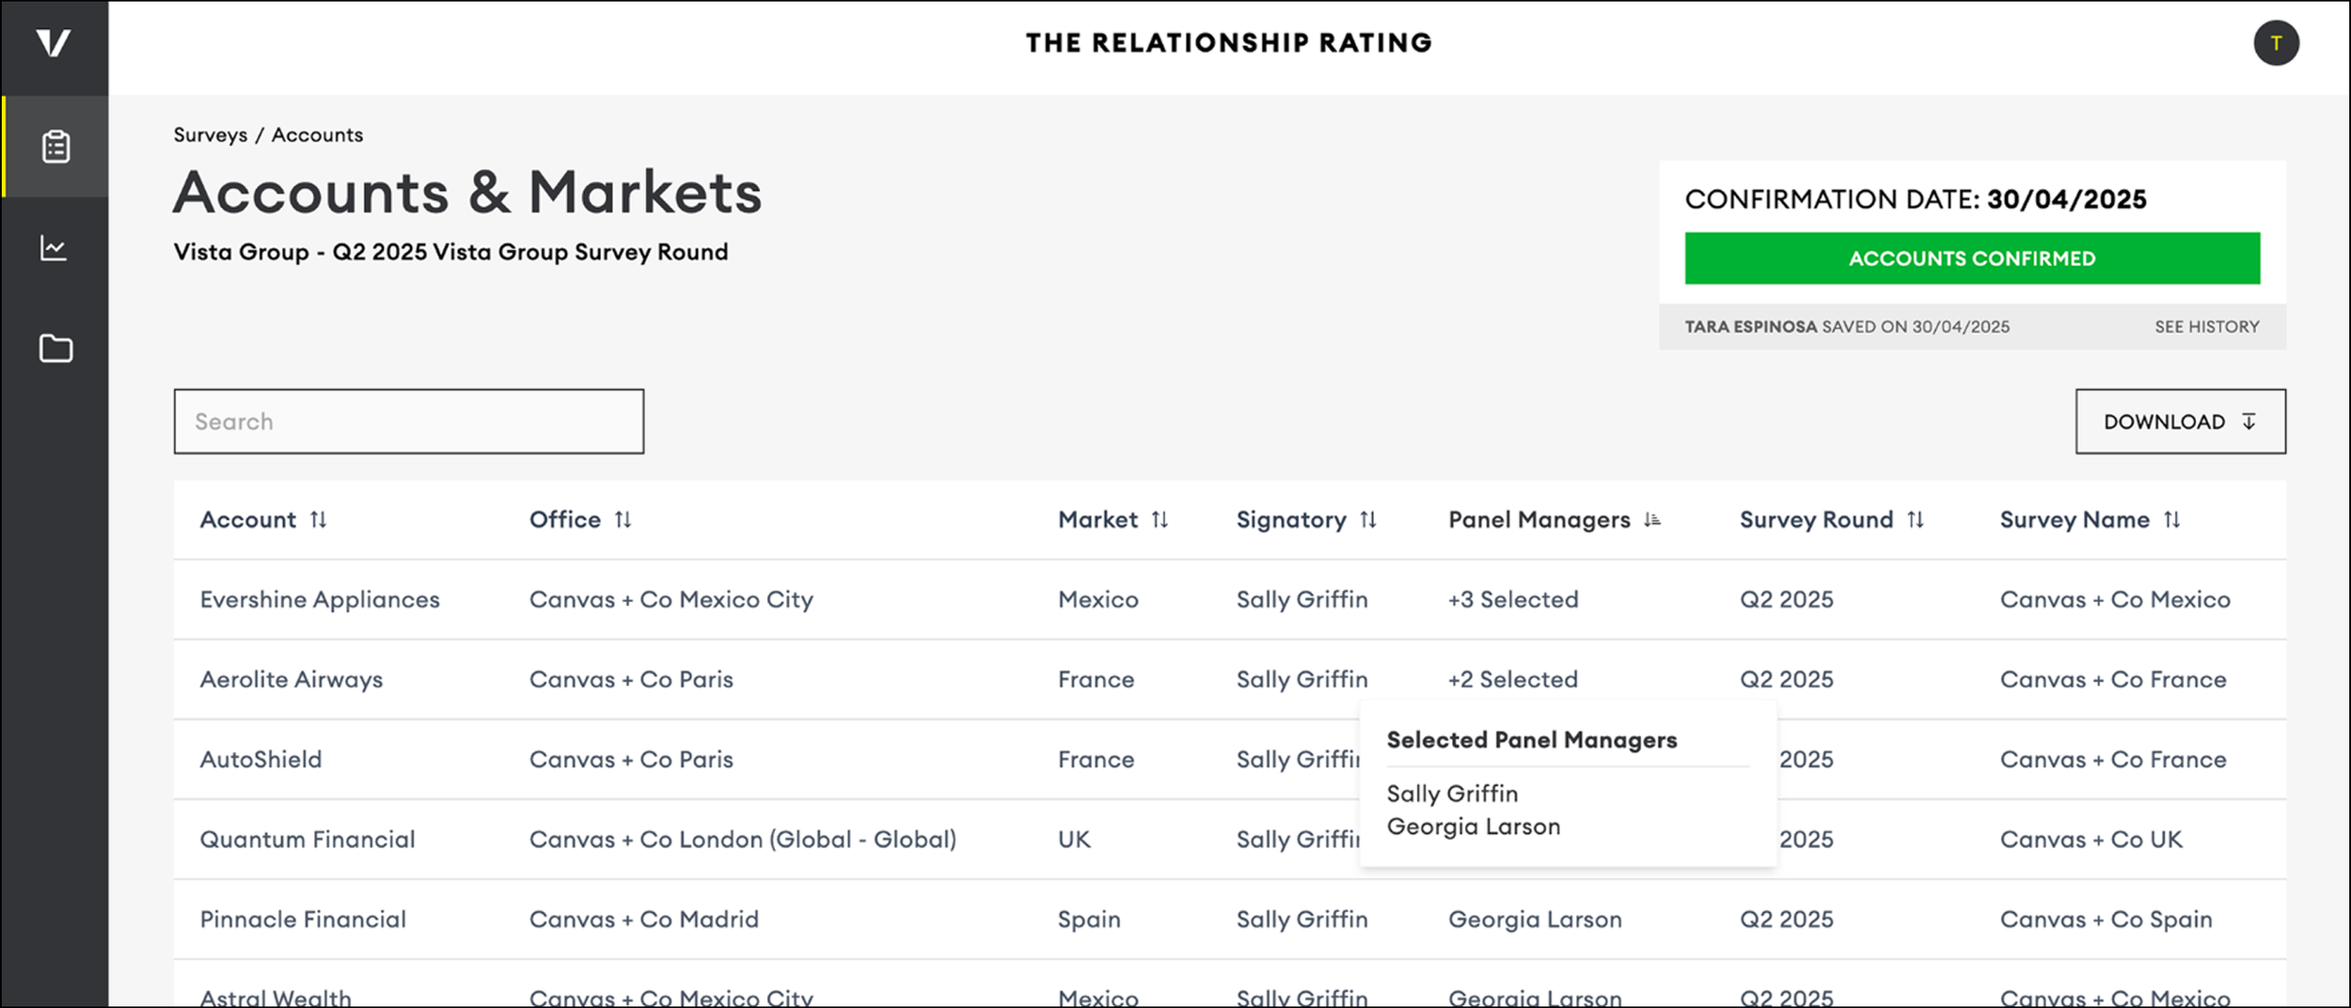The width and height of the screenshot is (2351, 1008).
Task: Sort by Office column arrows
Action: click(x=623, y=520)
